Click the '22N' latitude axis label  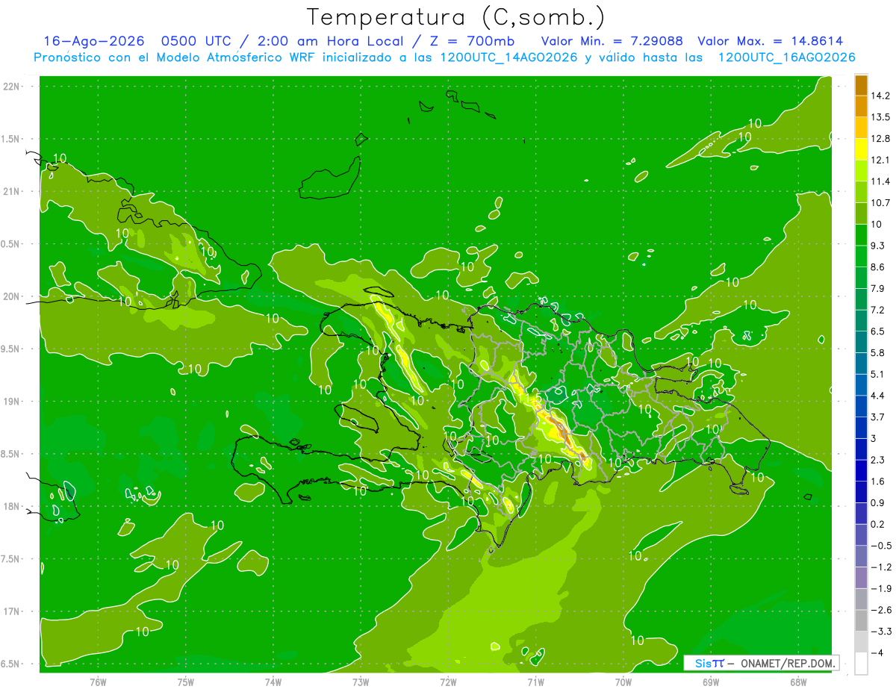tap(13, 87)
